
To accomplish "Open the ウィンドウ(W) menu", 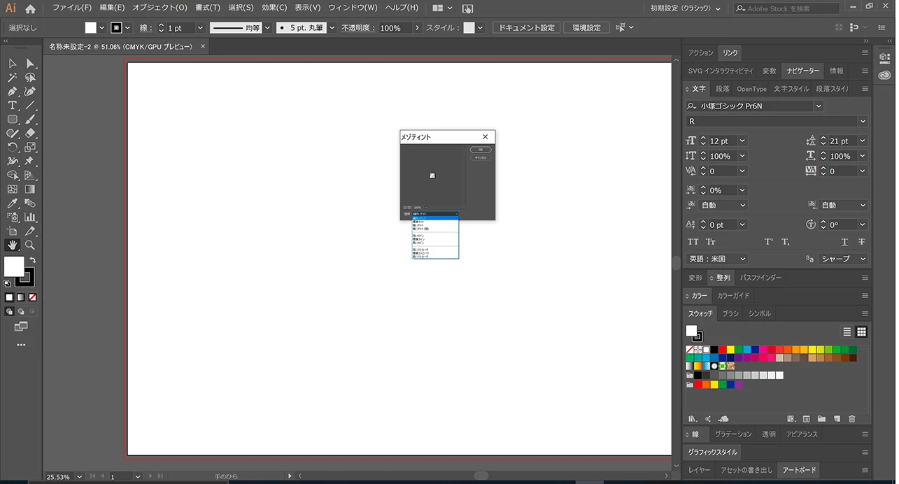I will pyautogui.click(x=353, y=8).
